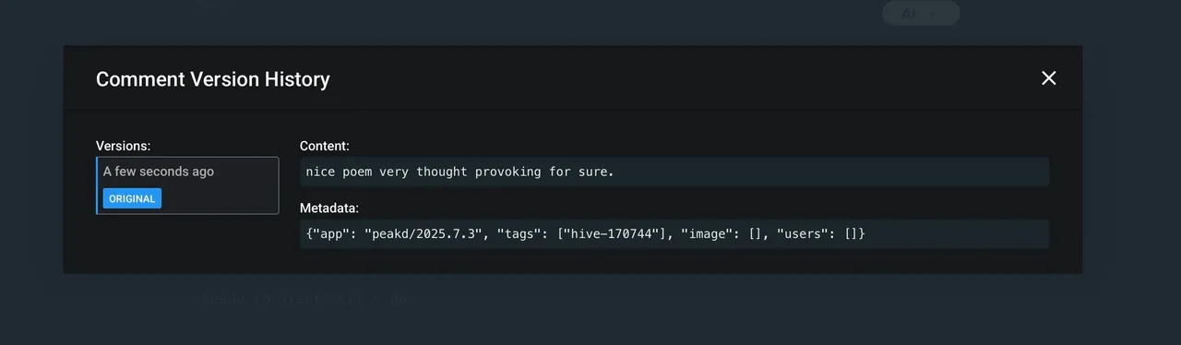This screenshot has width=1181, height=345.
Task: Click the Comment Version History title
Action: point(213,79)
